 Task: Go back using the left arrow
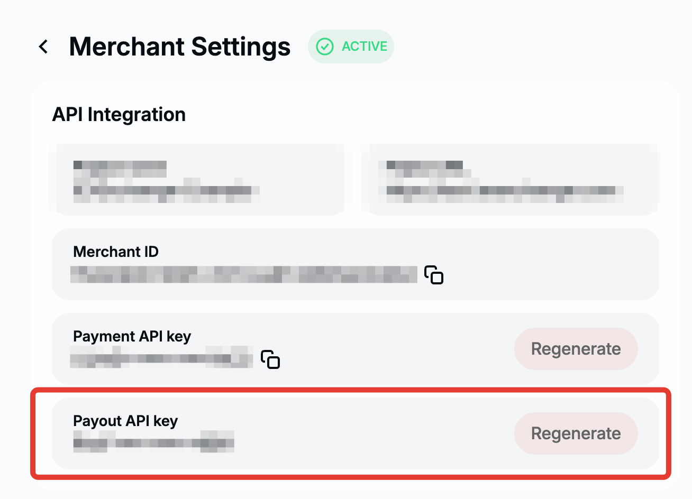coord(43,47)
